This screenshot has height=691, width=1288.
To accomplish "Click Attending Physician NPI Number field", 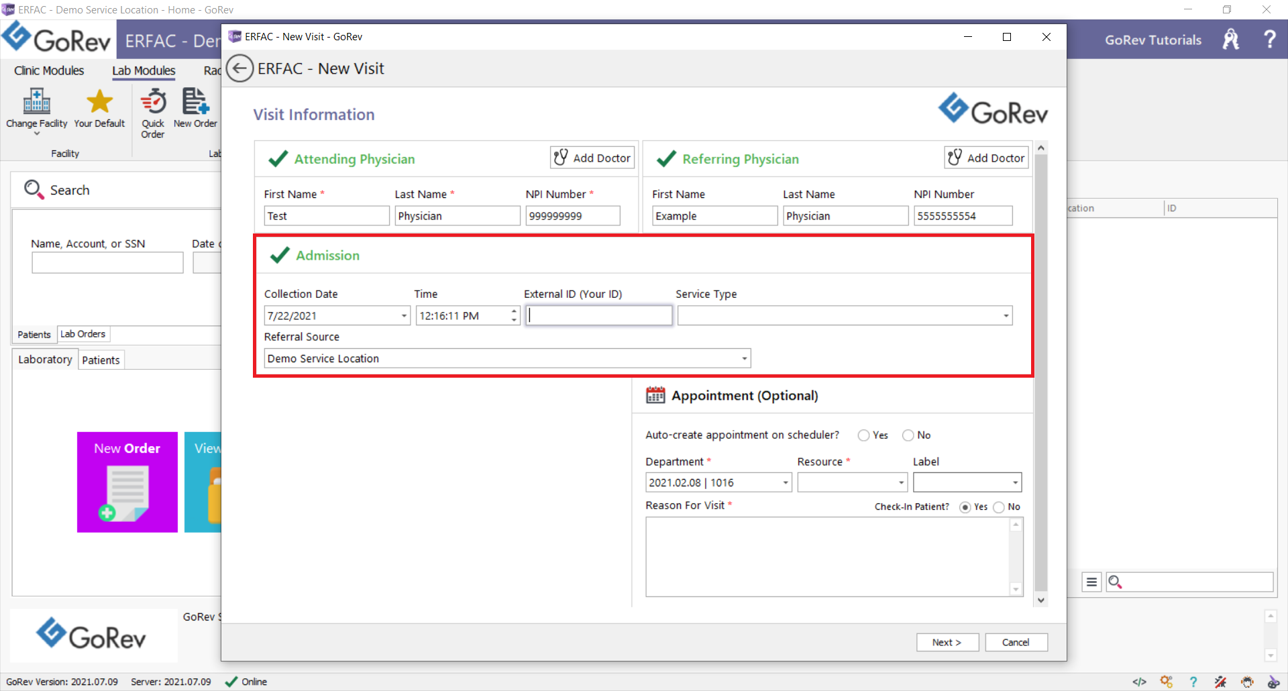I will point(573,216).
